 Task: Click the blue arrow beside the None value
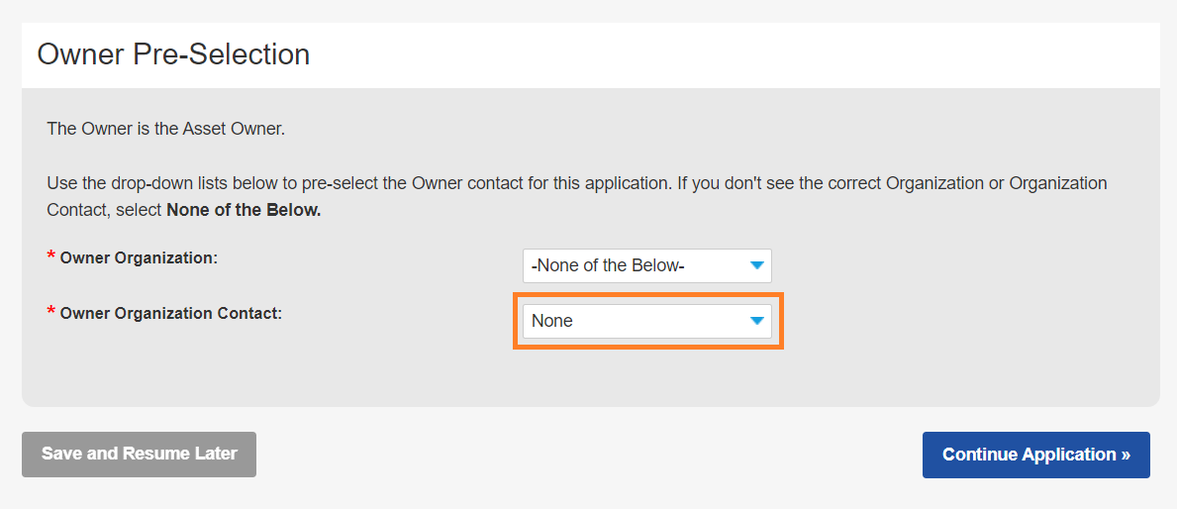(757, 321)
